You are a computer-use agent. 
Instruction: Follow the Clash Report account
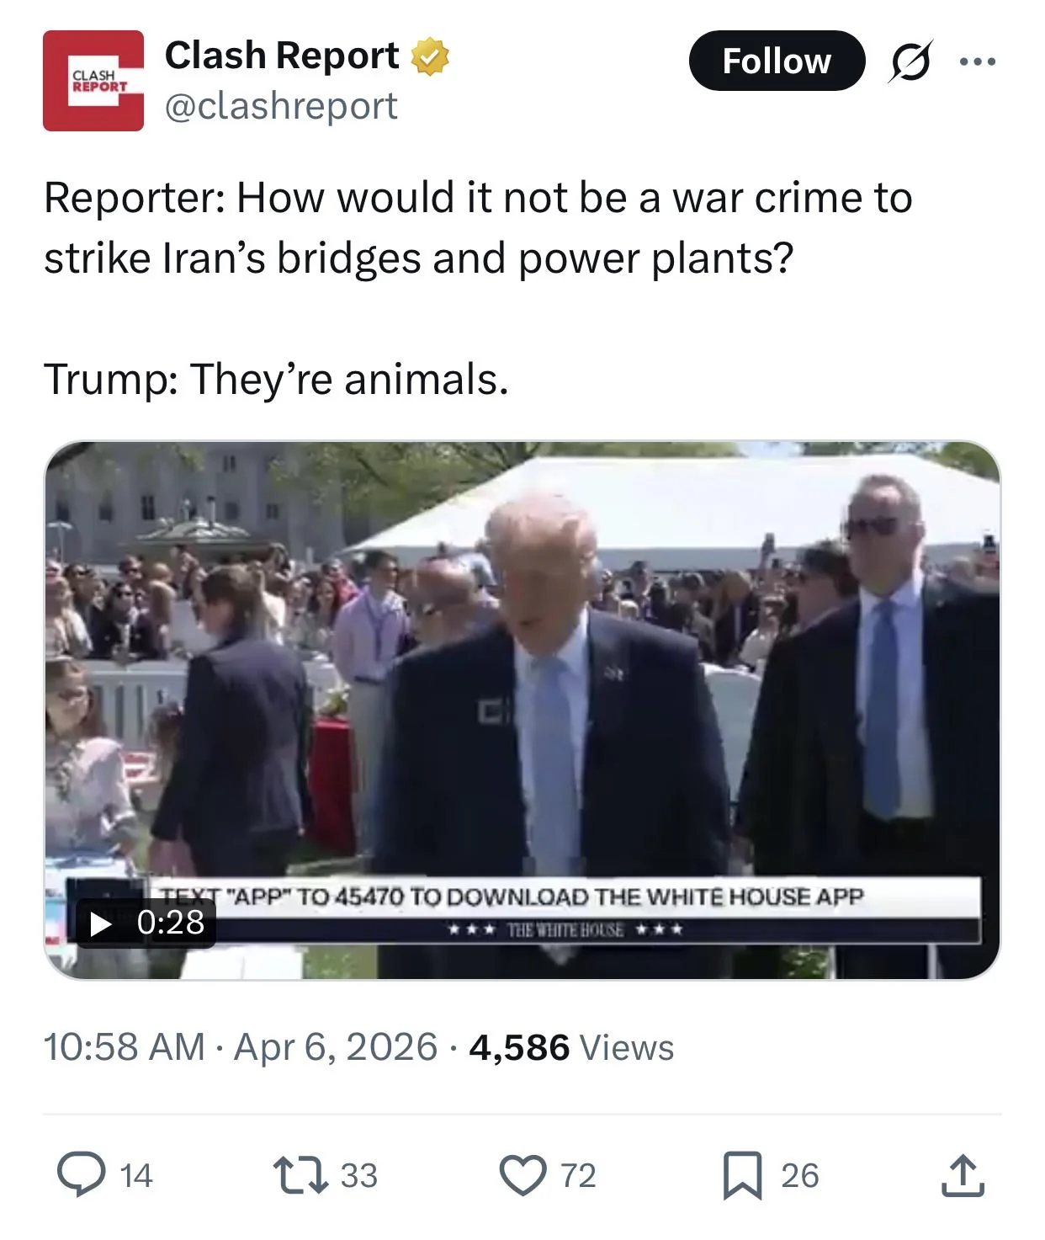click(776, 61)
